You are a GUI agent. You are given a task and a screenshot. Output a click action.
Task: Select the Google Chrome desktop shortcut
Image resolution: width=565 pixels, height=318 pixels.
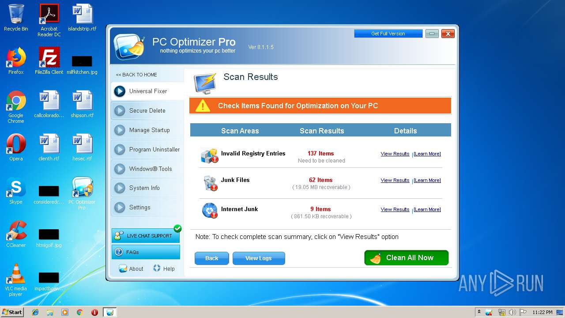pos(16,107)
